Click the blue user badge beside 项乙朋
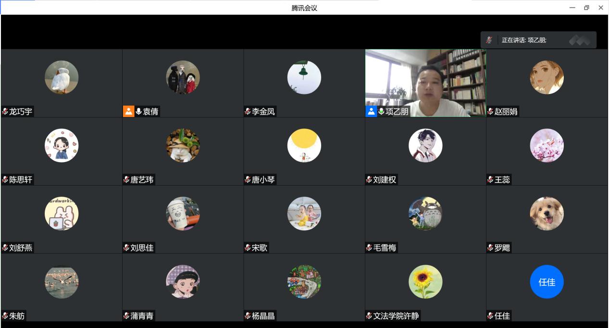The image size is (609, 328). [371, 111]
